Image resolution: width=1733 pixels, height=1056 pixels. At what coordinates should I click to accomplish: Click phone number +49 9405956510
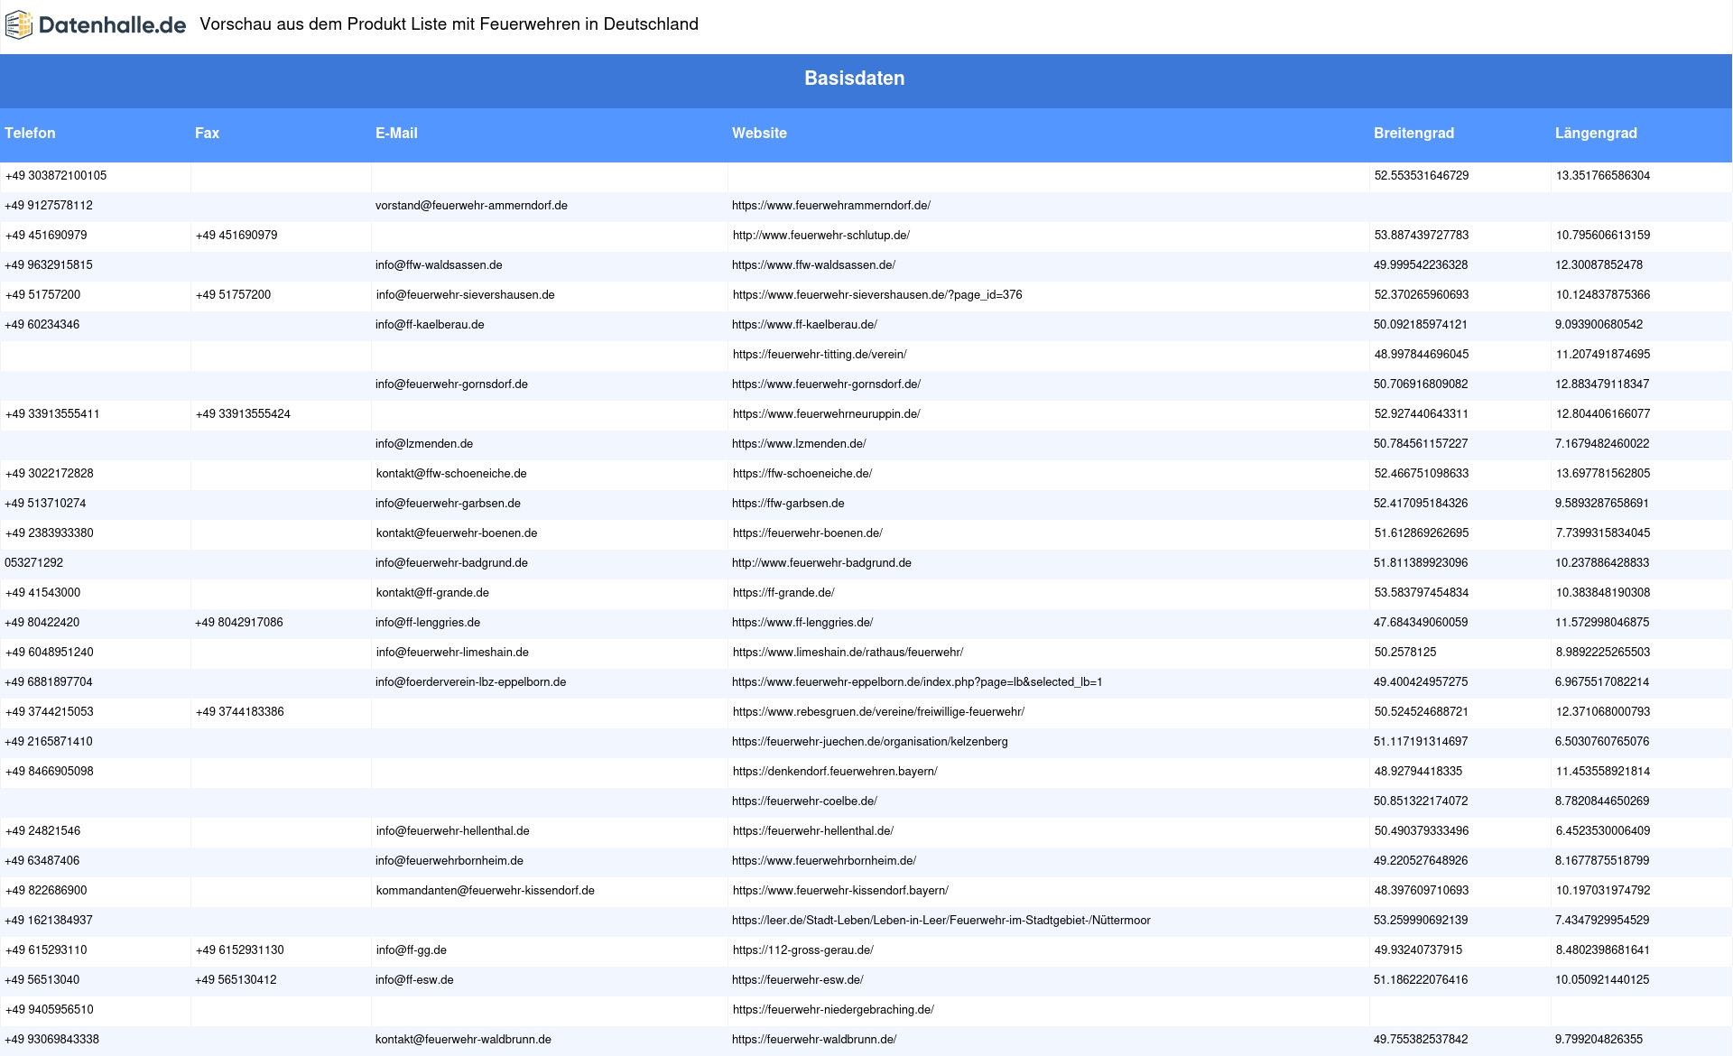50,1010
